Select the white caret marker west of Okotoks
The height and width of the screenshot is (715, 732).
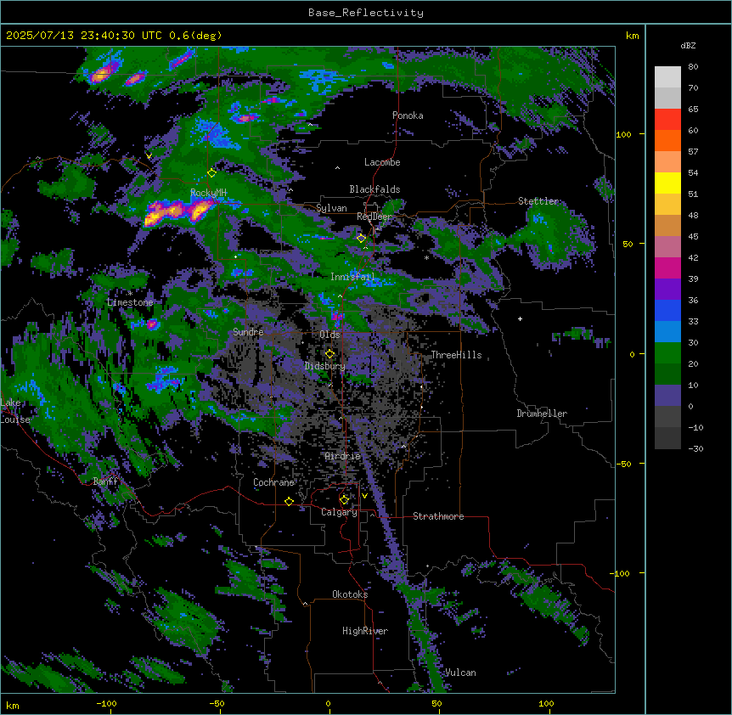click(x=306, y=604)
